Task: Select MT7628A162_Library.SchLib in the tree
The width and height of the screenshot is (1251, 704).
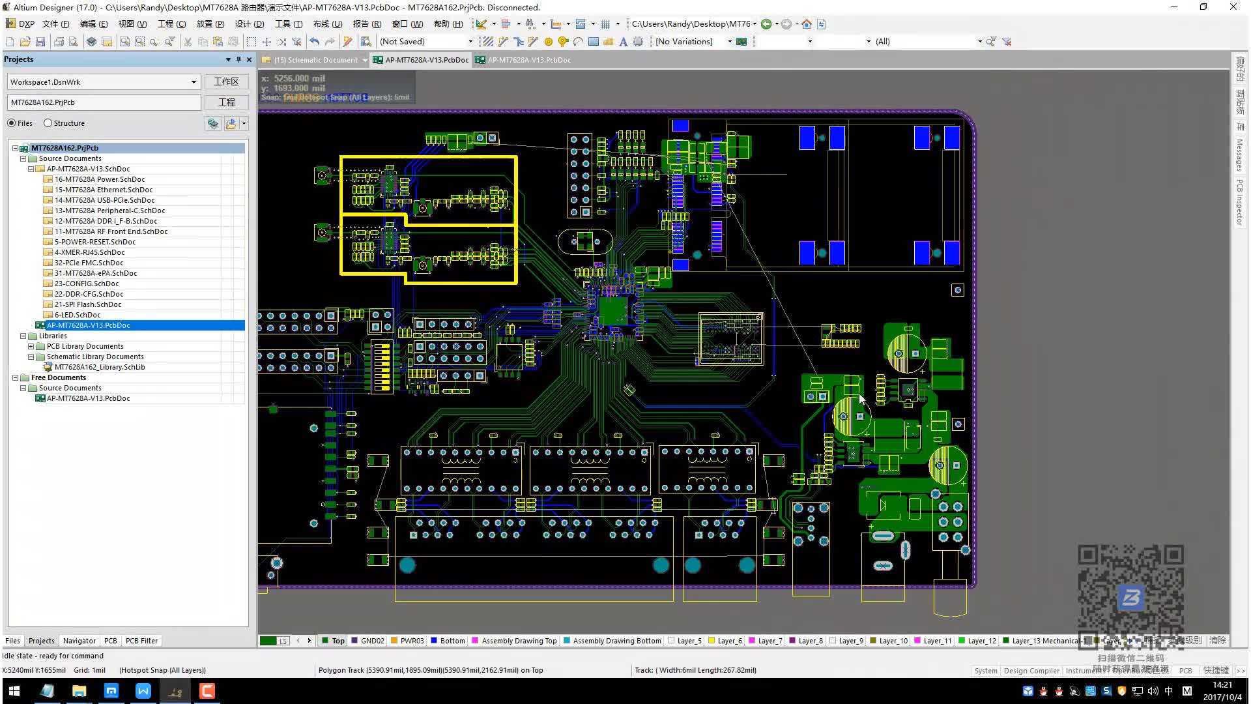Action: coord(100,367)
